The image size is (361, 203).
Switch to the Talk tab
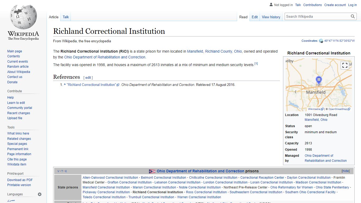tap(66, 17)
